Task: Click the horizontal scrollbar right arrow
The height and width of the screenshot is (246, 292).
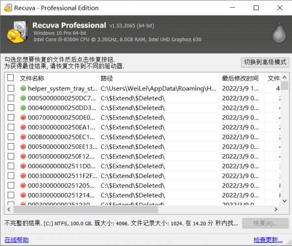Action: tap(276, 209)
